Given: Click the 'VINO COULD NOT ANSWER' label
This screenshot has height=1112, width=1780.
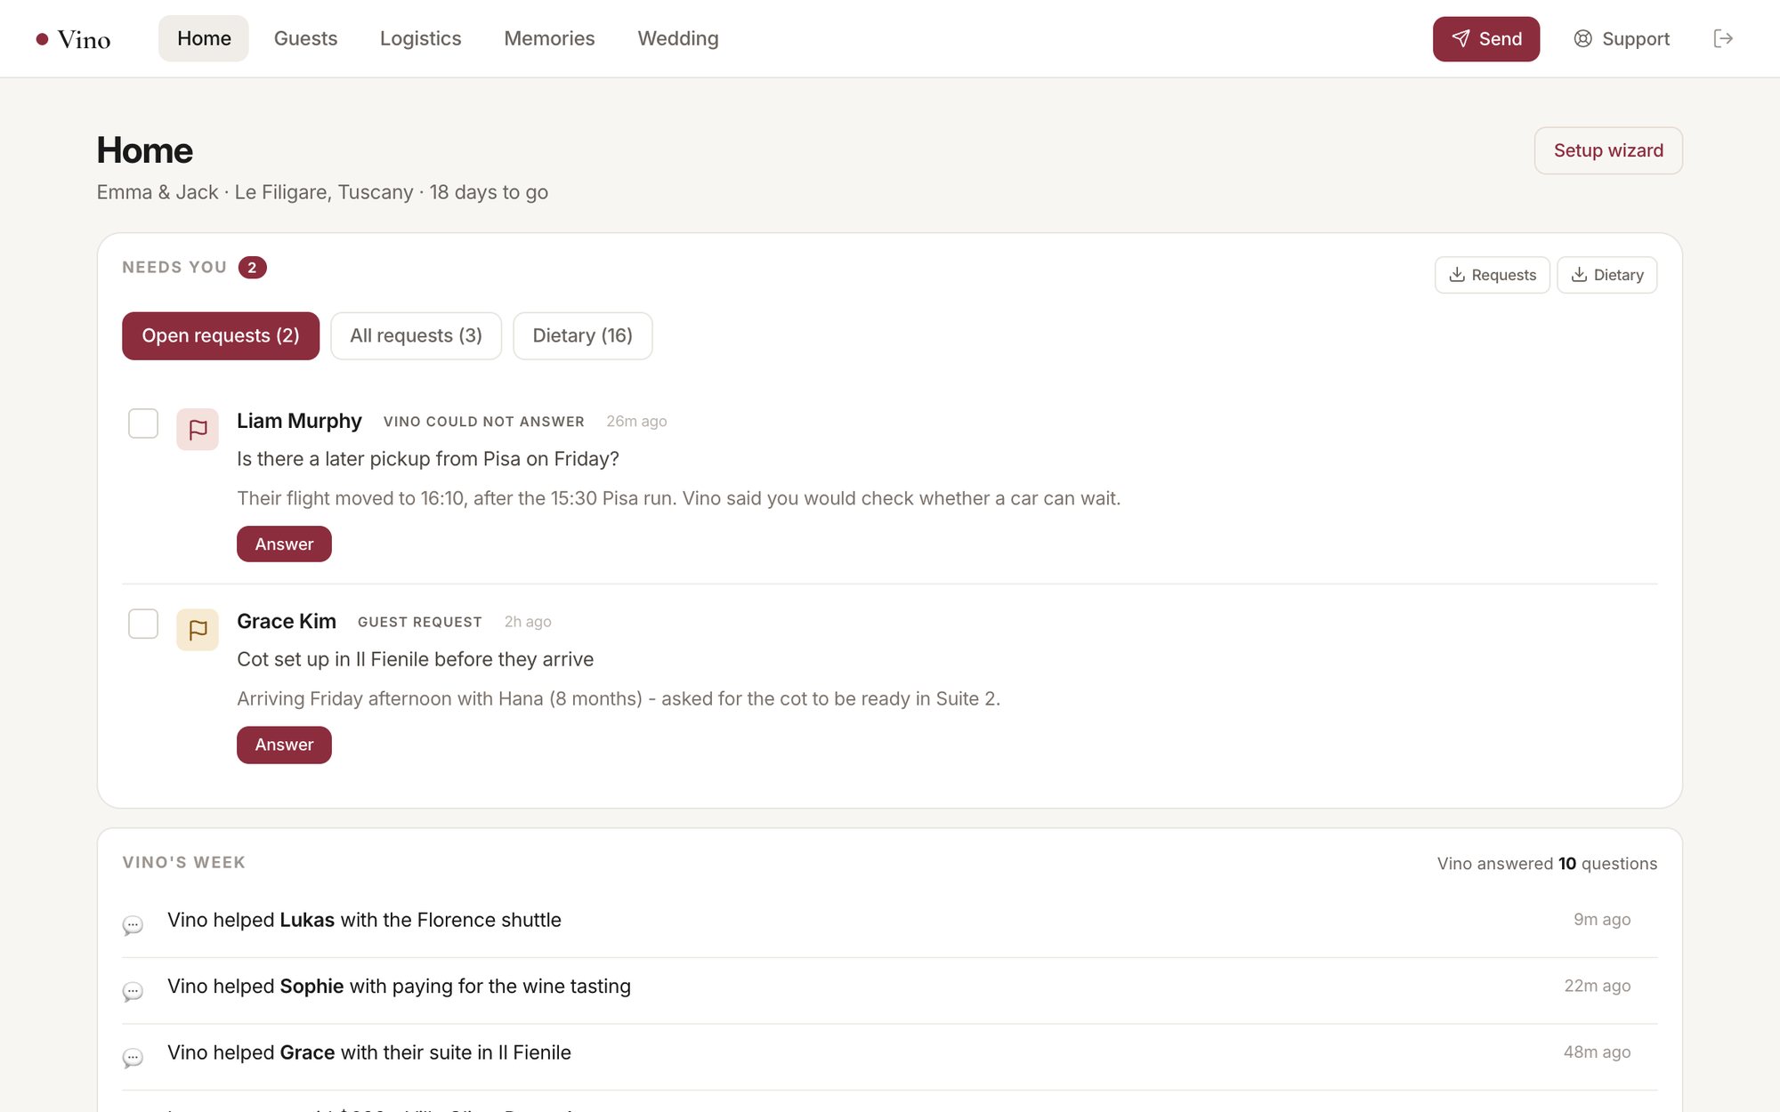Looking at the screenshot, I should click(x=484, y=422).
